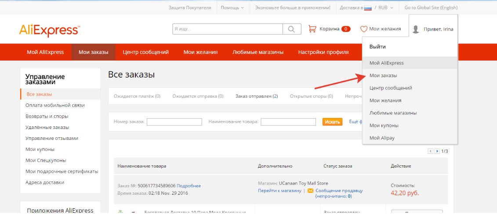497x214 pixels.
Task: Choose Мои купоны in the account dropdown
Action: tap(384, 125)
